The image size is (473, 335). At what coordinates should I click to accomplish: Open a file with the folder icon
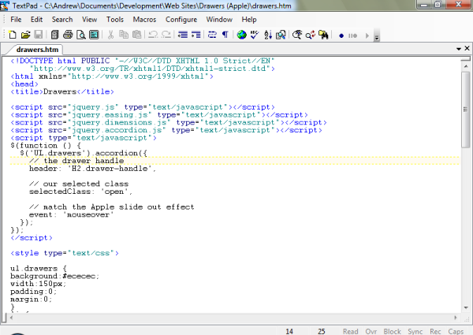(x=26, y=35)
